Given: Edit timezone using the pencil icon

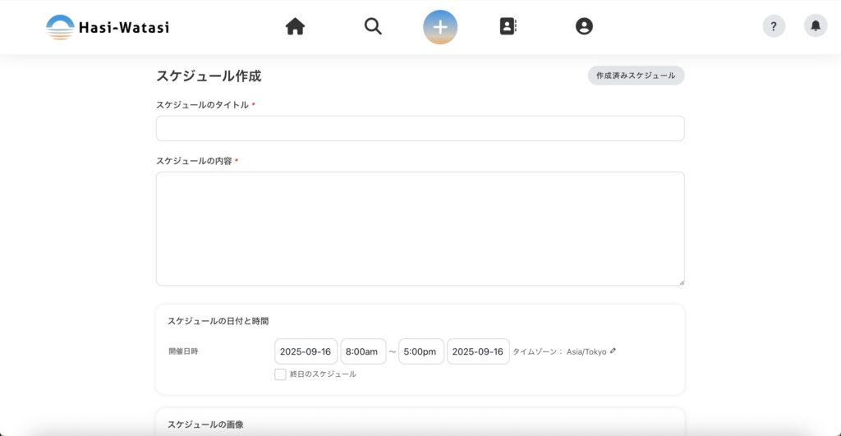Looking at the screenshot, I should [613, 351].
